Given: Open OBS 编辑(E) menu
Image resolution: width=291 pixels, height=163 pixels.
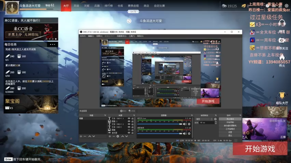Looking at the screenshot, I should click(91, 36).
